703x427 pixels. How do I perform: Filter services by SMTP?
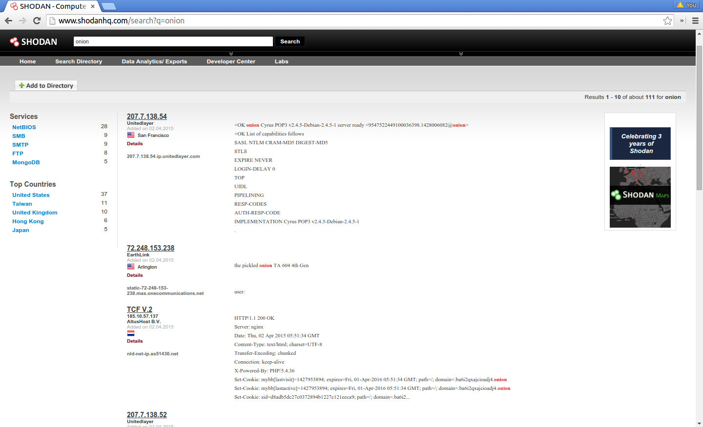point(21,145)
